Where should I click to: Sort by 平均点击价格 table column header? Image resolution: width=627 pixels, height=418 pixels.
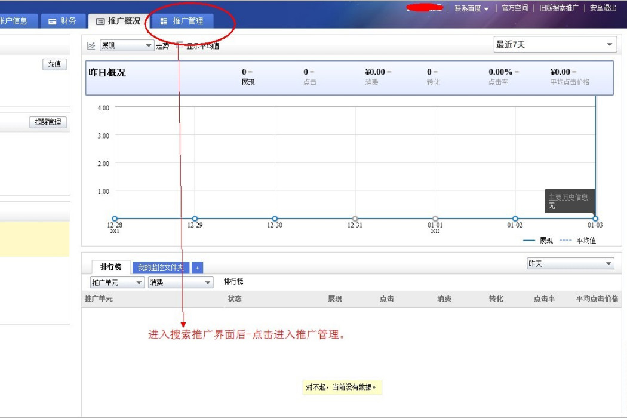point(597,299)
